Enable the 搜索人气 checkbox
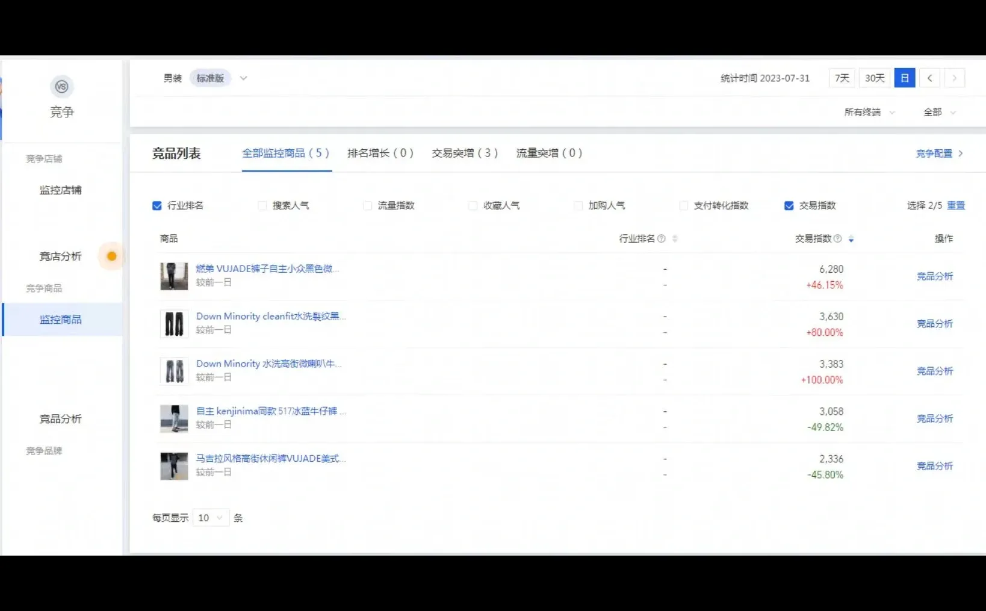Viewport: 986px width, 611px height. pos(262,205)
